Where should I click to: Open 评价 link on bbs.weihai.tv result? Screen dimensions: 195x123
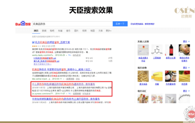click(78, 79)
